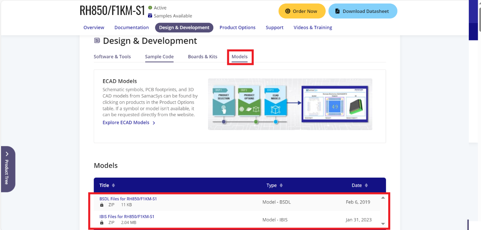Click the SamacSys ECAD workflow image
The height and width of the screenshot is (230, 481).
[x=290, y=104]
